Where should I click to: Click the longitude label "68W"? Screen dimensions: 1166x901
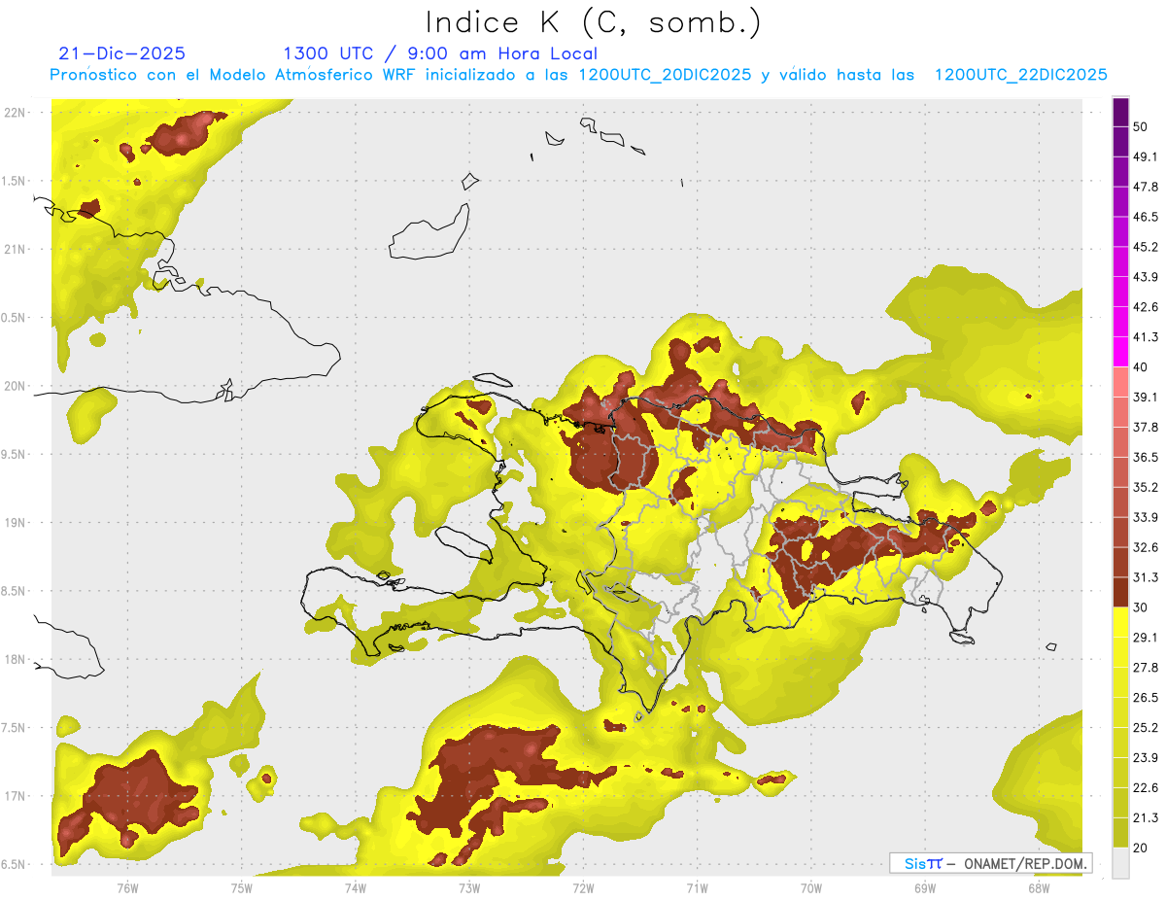pos(1038,888)
